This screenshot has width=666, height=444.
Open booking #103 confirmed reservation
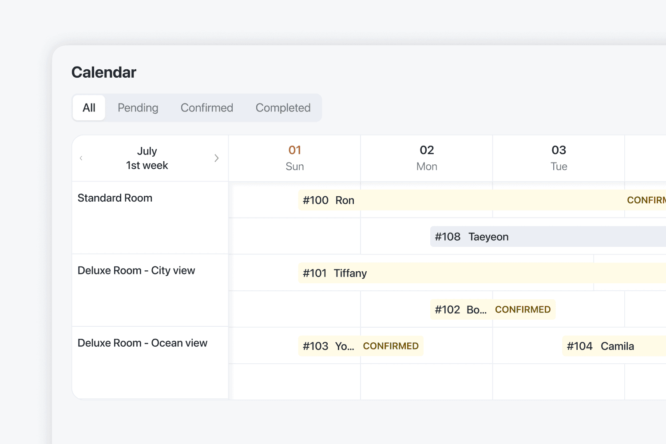pos(361,346)
